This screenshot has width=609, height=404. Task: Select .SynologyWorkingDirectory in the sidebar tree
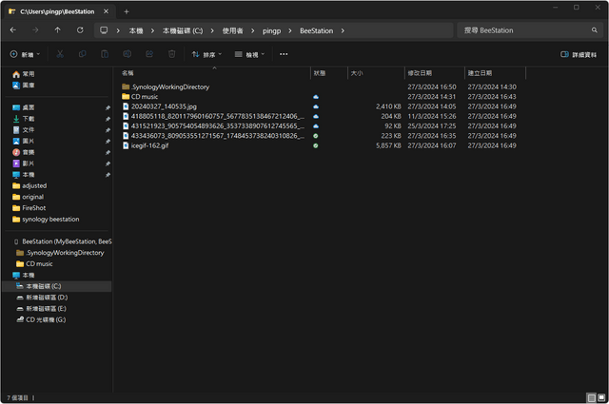click(x=60, y=253)
